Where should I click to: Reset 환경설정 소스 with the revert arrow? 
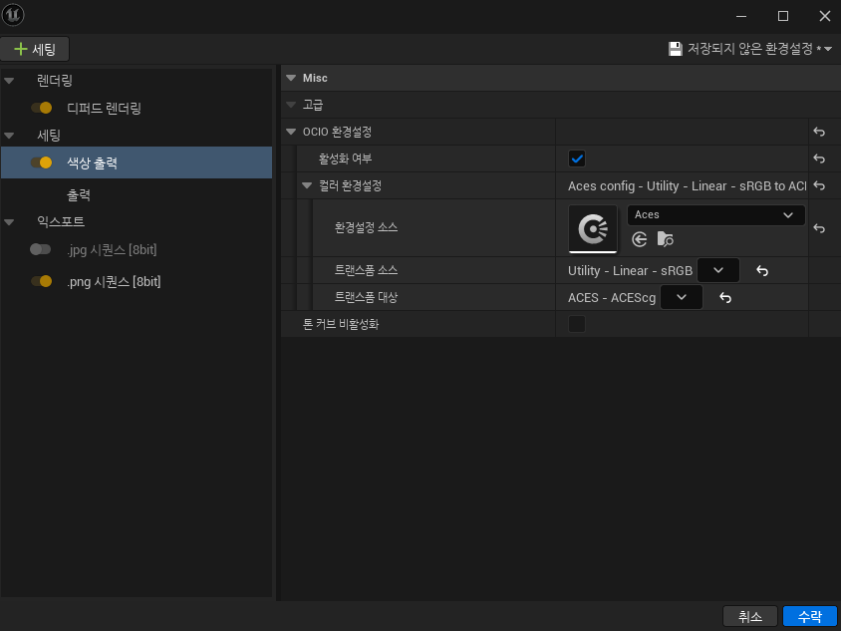point(819,228)
